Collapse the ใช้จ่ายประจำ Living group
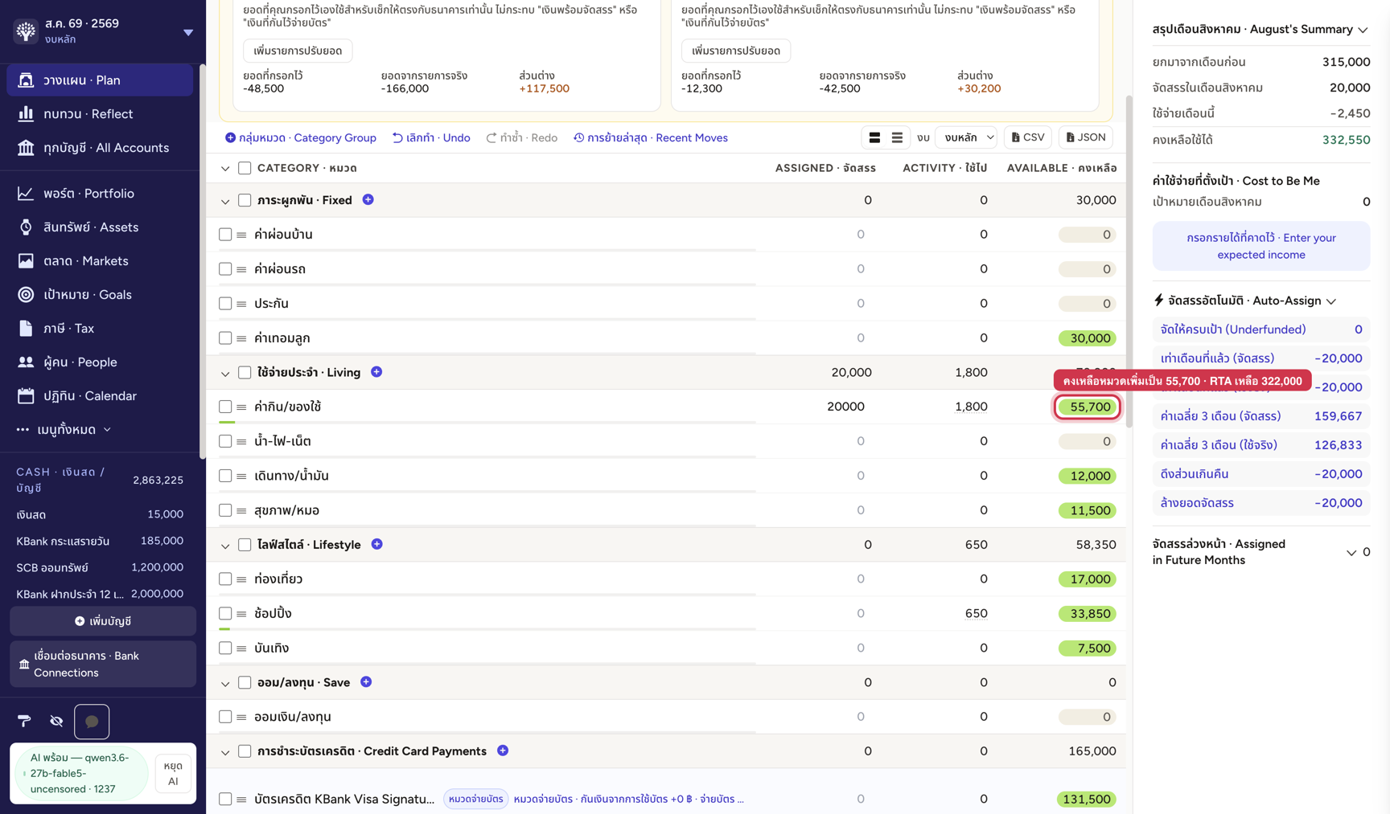1390x814 pixels. click(x=225, y=373)
